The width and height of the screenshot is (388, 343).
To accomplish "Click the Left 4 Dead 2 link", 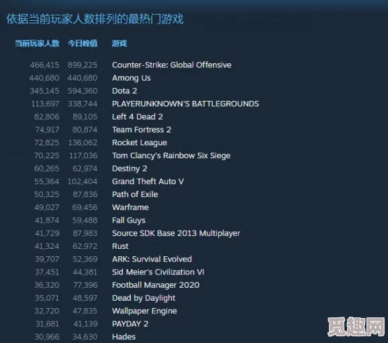I will tap(138, 117).
